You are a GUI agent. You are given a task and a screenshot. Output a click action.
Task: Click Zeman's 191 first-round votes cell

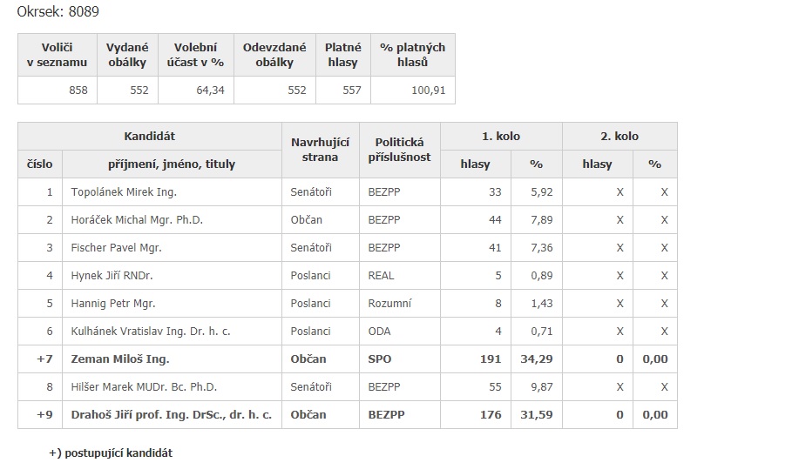476,359
